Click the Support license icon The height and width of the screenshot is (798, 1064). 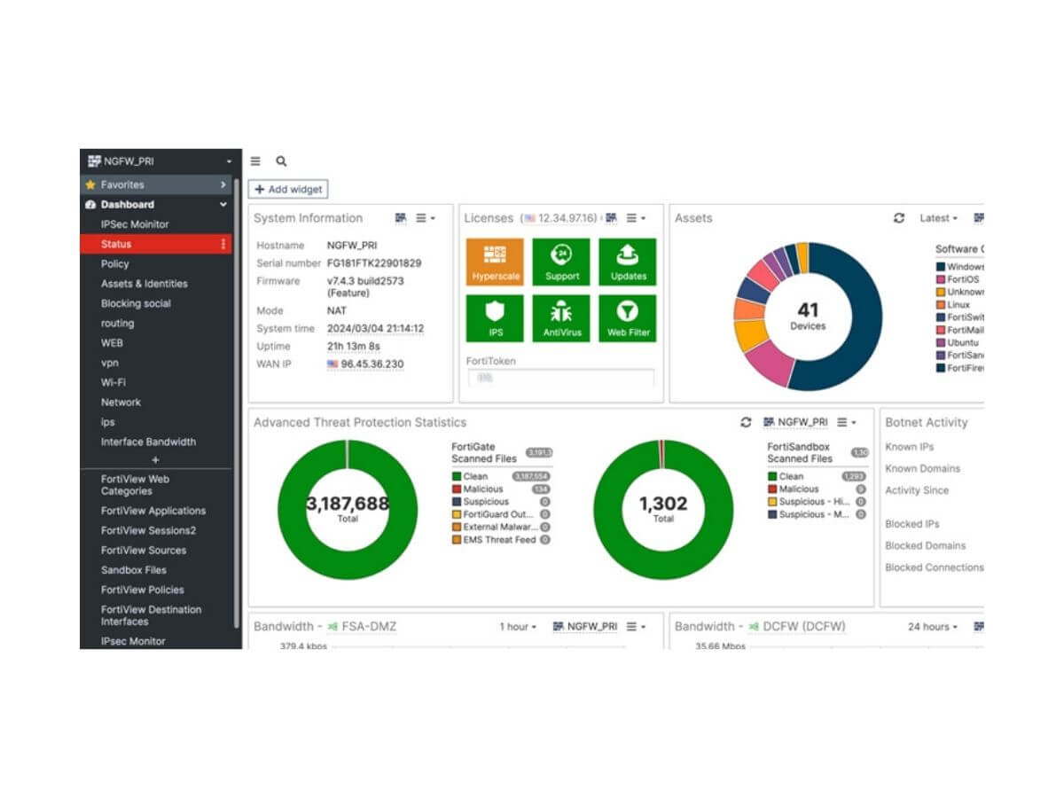(x=562, y=262)
